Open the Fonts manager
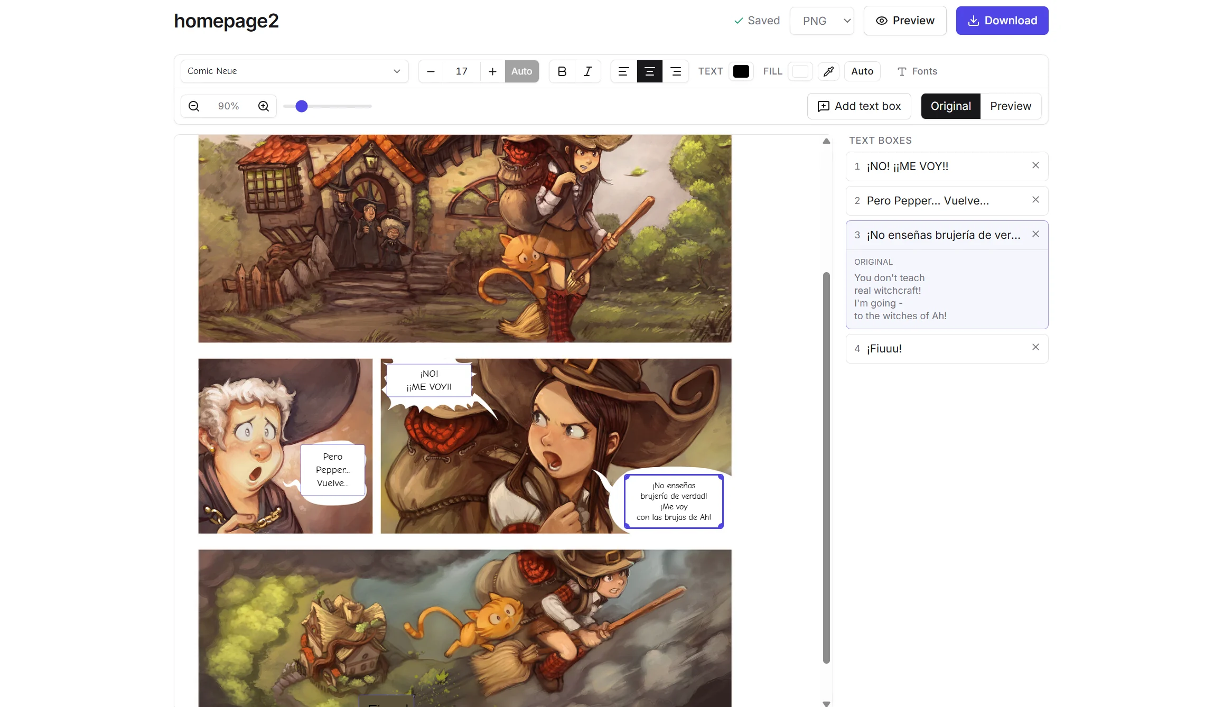The height and width of the screenshot is (707, 1223). coord(917,71)
